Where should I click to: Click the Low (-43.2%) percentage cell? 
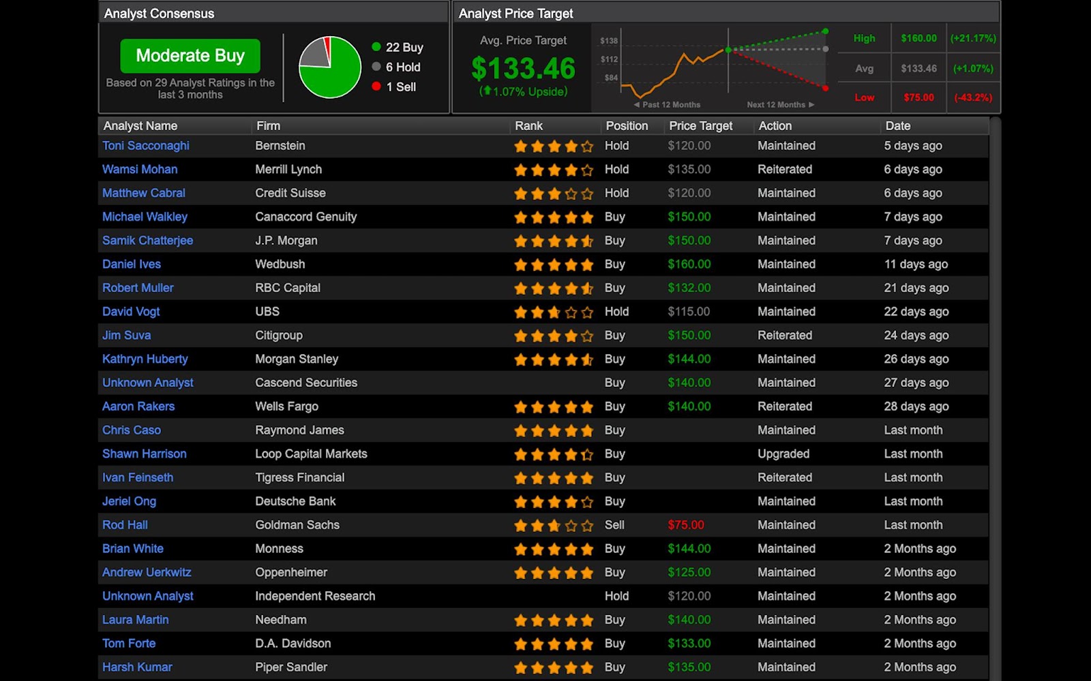(x=973, y=97)
